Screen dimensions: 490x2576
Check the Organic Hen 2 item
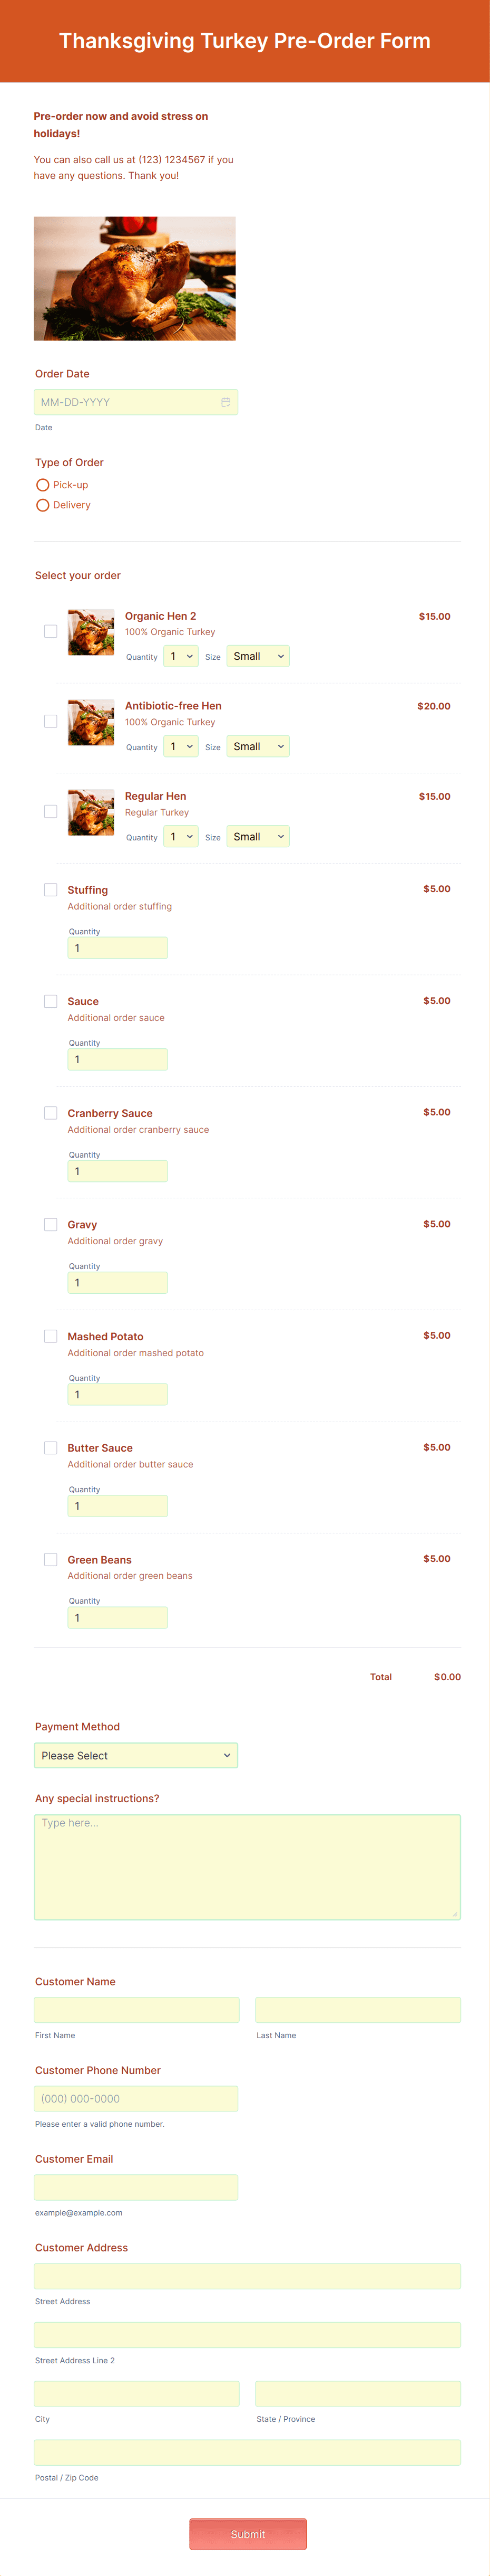tap(51, 631)
